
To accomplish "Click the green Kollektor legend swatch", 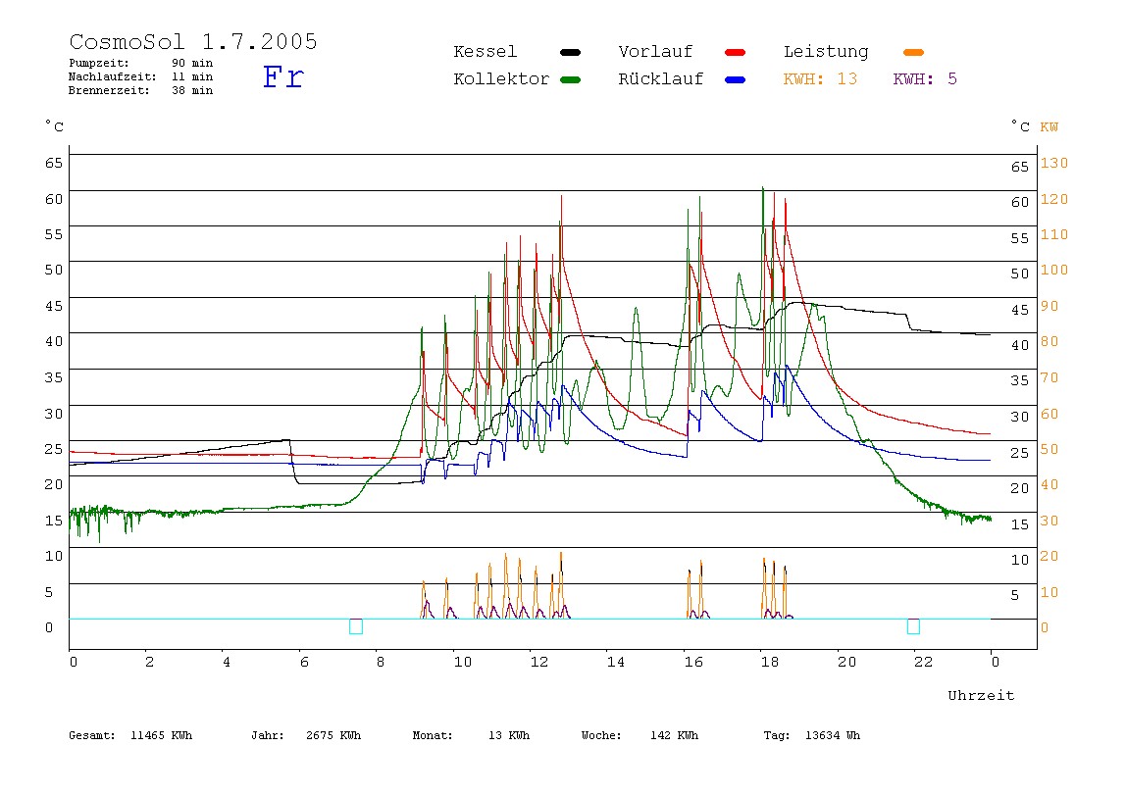I will pos(570,79).
